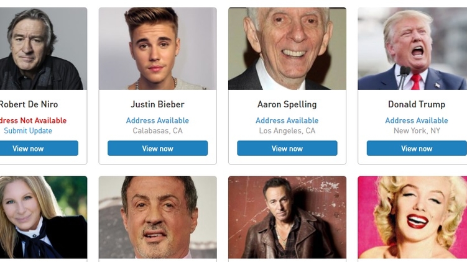The image size is (467, 262).
Task: Click View now on Robert De Niro card
Action: [29, 148]
